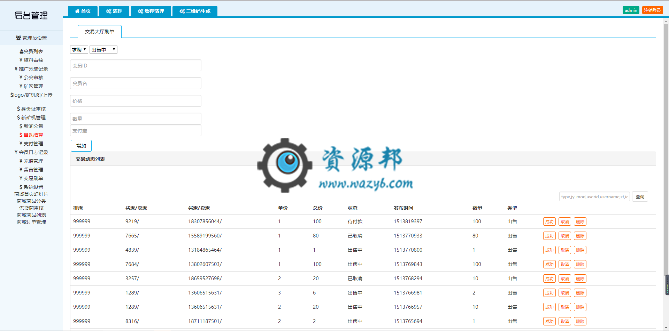Open 留言管理 in sidebar
The image size is (669, 331).
31,169
